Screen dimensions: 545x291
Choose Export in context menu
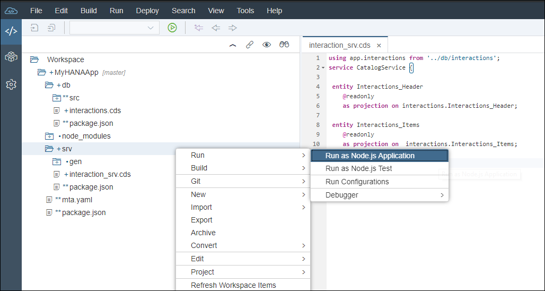tap(243, 220)
